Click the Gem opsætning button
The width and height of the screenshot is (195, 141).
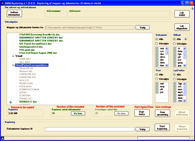coord(162,113)
